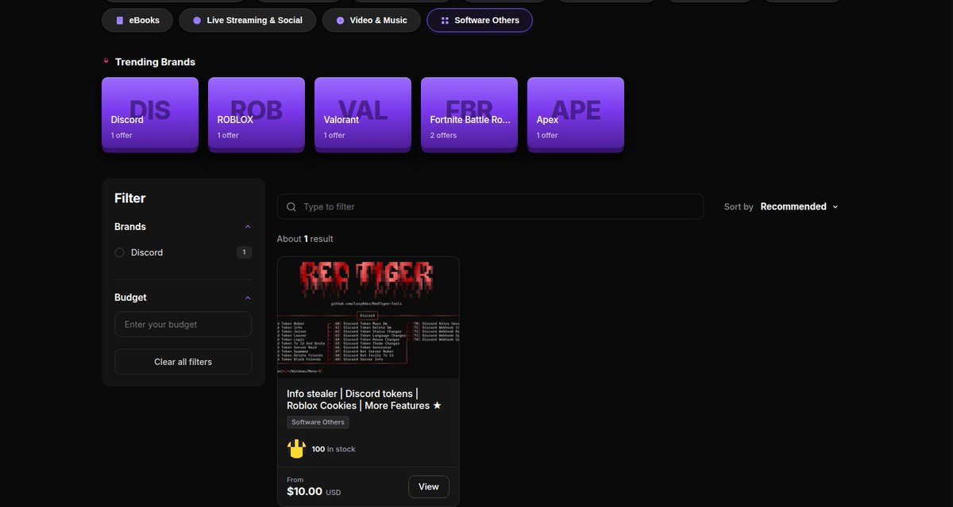Open the Info stealer listing title
953x507 pixels.
coord(364,400)
